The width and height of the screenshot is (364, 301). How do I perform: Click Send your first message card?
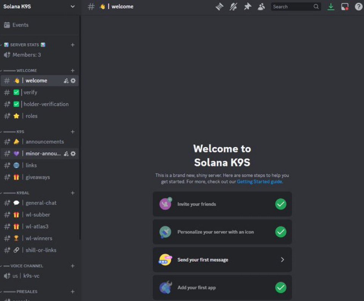tap(222, 260)
